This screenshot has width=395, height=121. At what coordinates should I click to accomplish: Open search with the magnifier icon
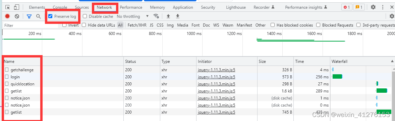[38, 16]
